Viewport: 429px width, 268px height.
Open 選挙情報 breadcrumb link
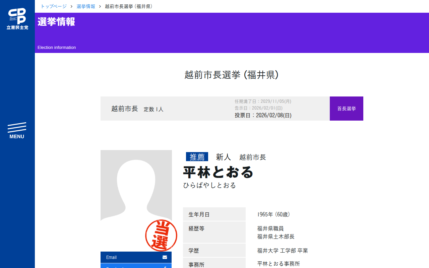coord(86,6)
